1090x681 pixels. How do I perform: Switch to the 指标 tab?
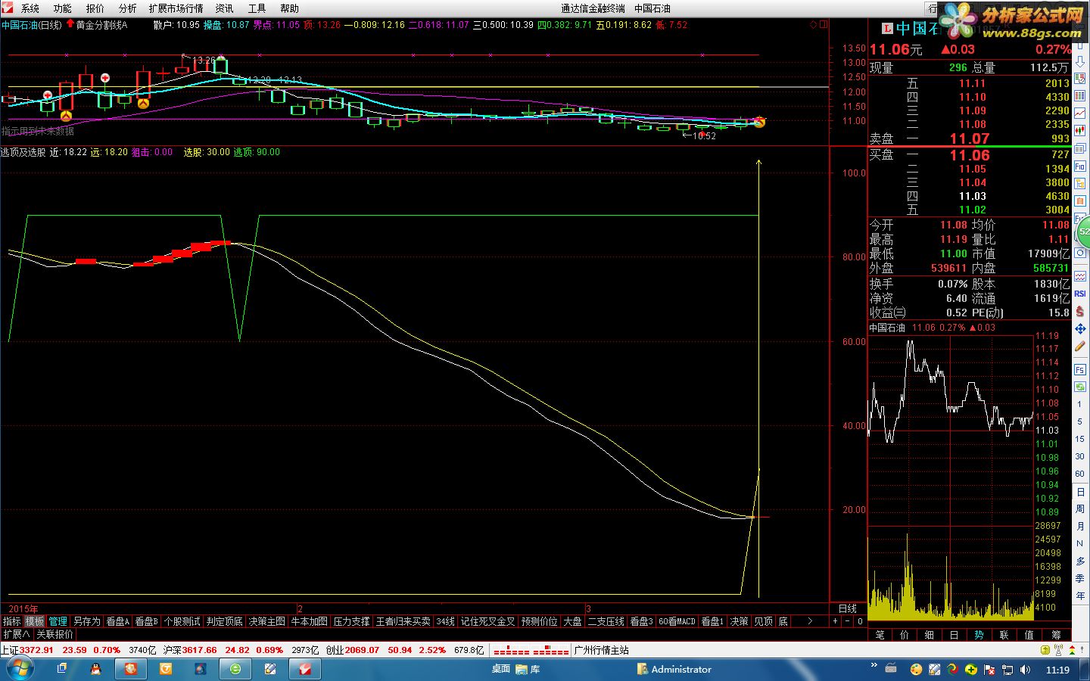point(12,621)
